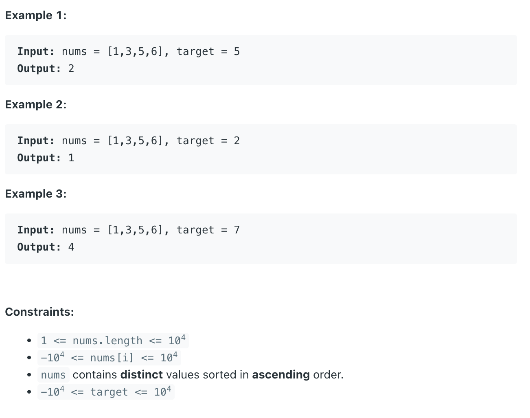Click the Constraints heading
Image resolution: width=530 pixels, height=418 pixels.
[x=39, y=312]
